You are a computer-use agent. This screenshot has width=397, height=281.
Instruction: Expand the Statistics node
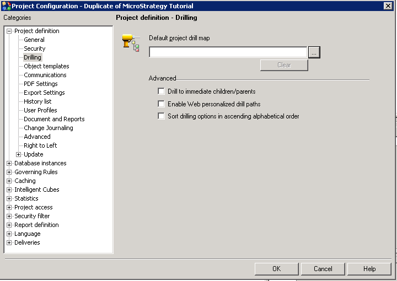9,199
